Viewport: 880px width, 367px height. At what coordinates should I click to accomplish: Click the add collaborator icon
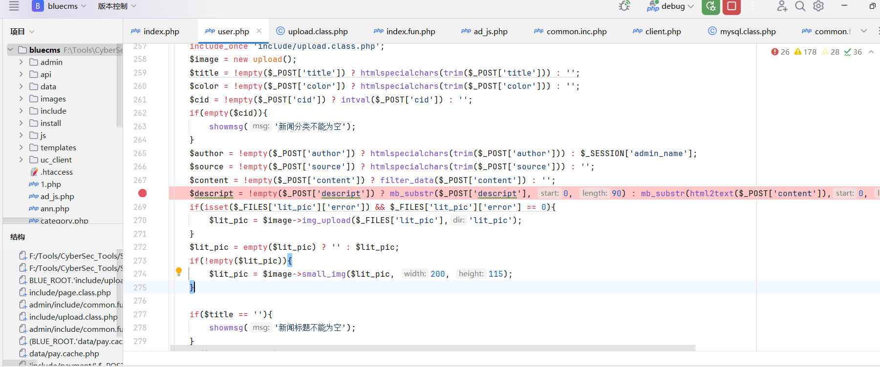point(782,6)
